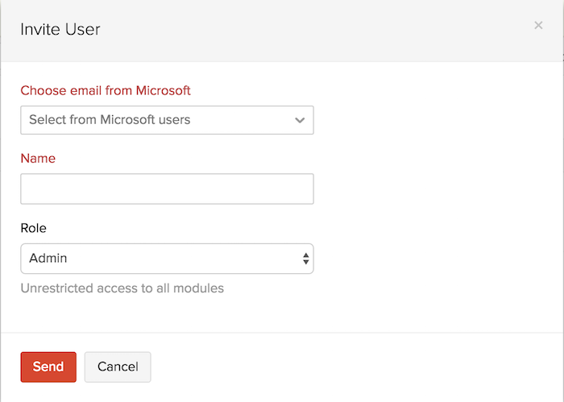Click the Admin value in Role selector
The width and height of the screenshot is (564, 402).
click(x=48, y=259)
